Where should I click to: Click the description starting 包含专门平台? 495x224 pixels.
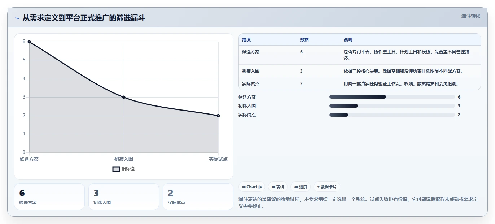click(x=407, y=55)
